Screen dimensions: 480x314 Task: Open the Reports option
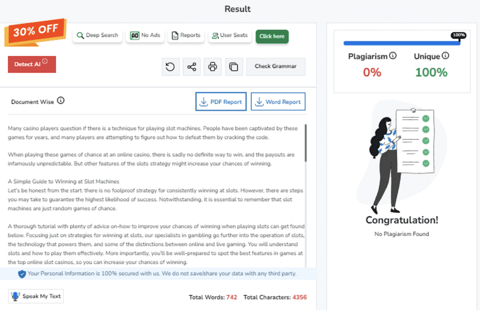(186, 35)
